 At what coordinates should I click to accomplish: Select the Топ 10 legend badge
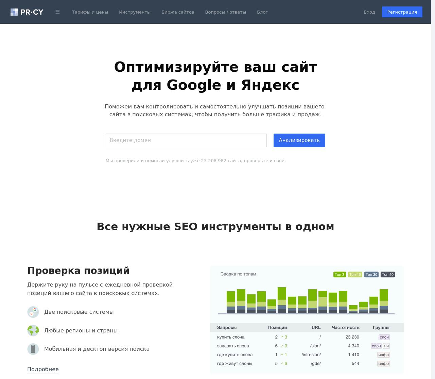pos(355,275)
